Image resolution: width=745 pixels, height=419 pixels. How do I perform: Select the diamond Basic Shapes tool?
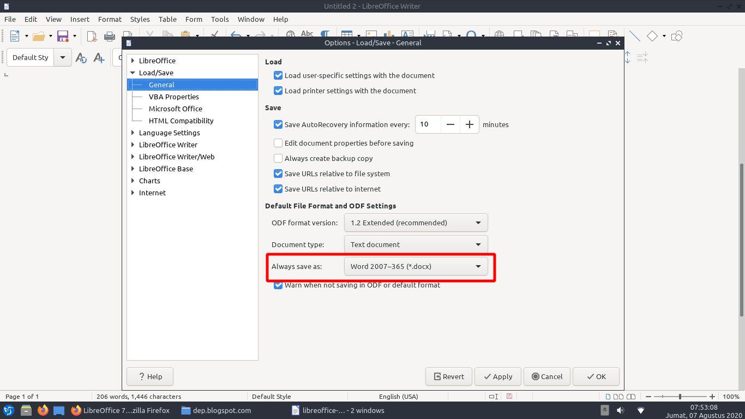point(652,36)
